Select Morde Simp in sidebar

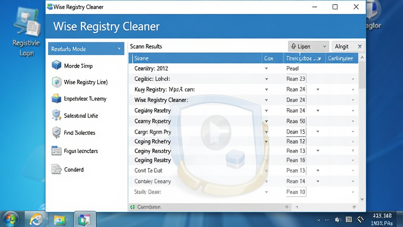tap(78, 66)
